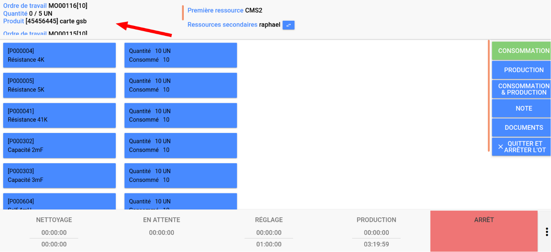Click the swap secondary resources icon

[x=288, y=25]
